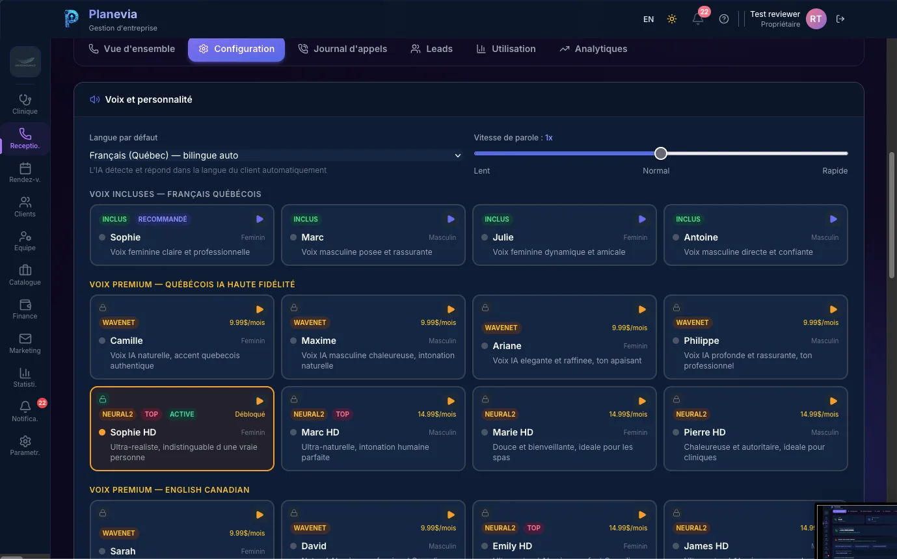Screen dimensions: 897x559
Task: Preview the Sarah English voice
Action: click(x=260, y=515)
